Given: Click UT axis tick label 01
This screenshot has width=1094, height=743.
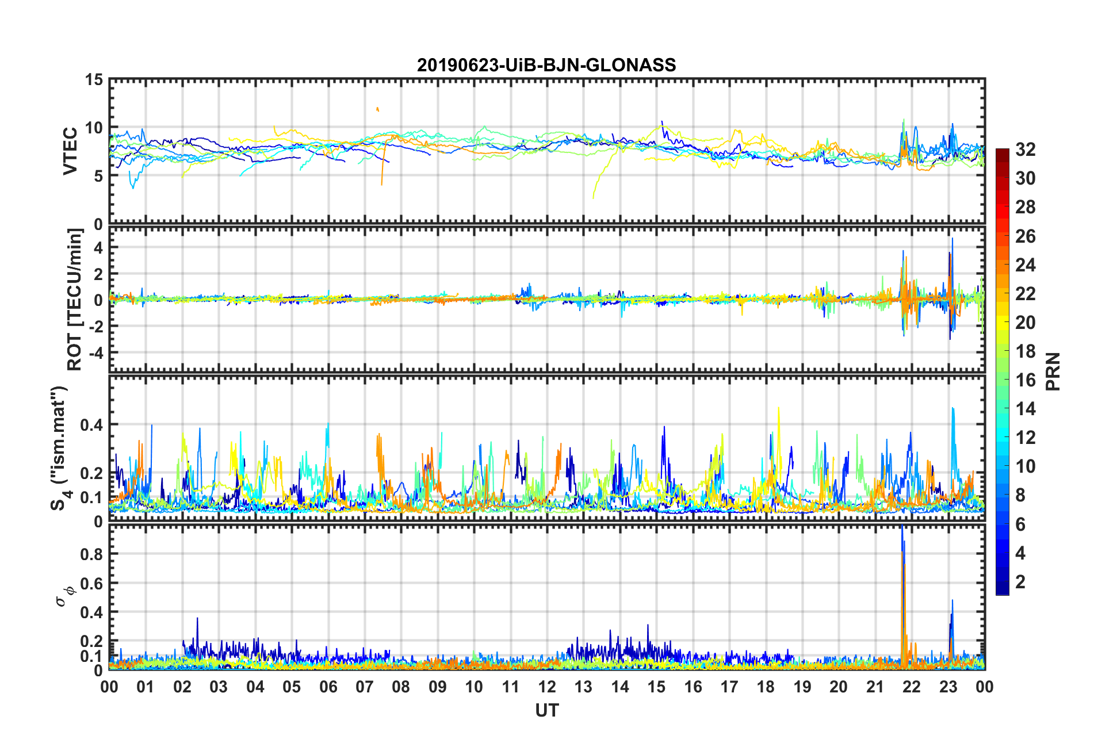Looking at the screenshot, I should pos(146,687).
